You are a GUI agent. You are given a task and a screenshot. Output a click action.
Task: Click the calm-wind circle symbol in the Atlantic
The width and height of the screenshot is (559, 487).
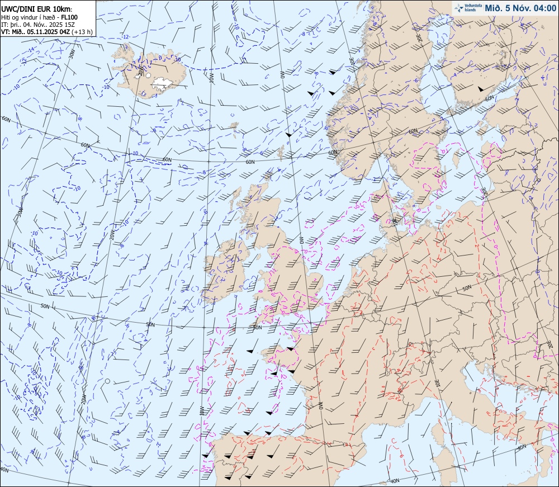107,381
